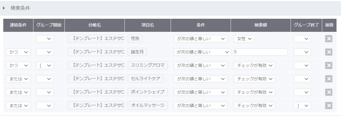
Task: Delete the オイルマッサージ condition row
Action: 328,106
